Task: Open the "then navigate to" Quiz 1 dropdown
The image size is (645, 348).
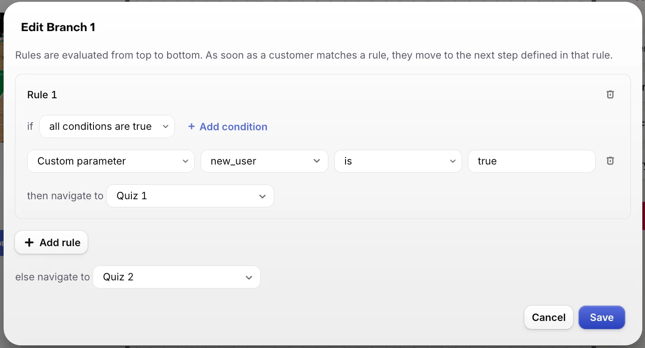Action: click(x=190, y=196)
